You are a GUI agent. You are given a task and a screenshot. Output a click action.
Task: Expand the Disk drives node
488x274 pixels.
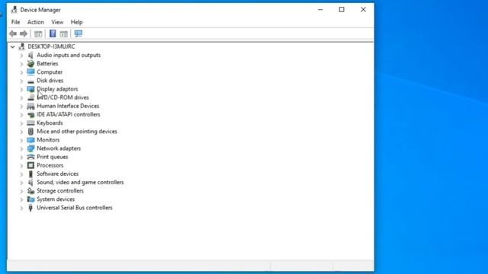21,81
